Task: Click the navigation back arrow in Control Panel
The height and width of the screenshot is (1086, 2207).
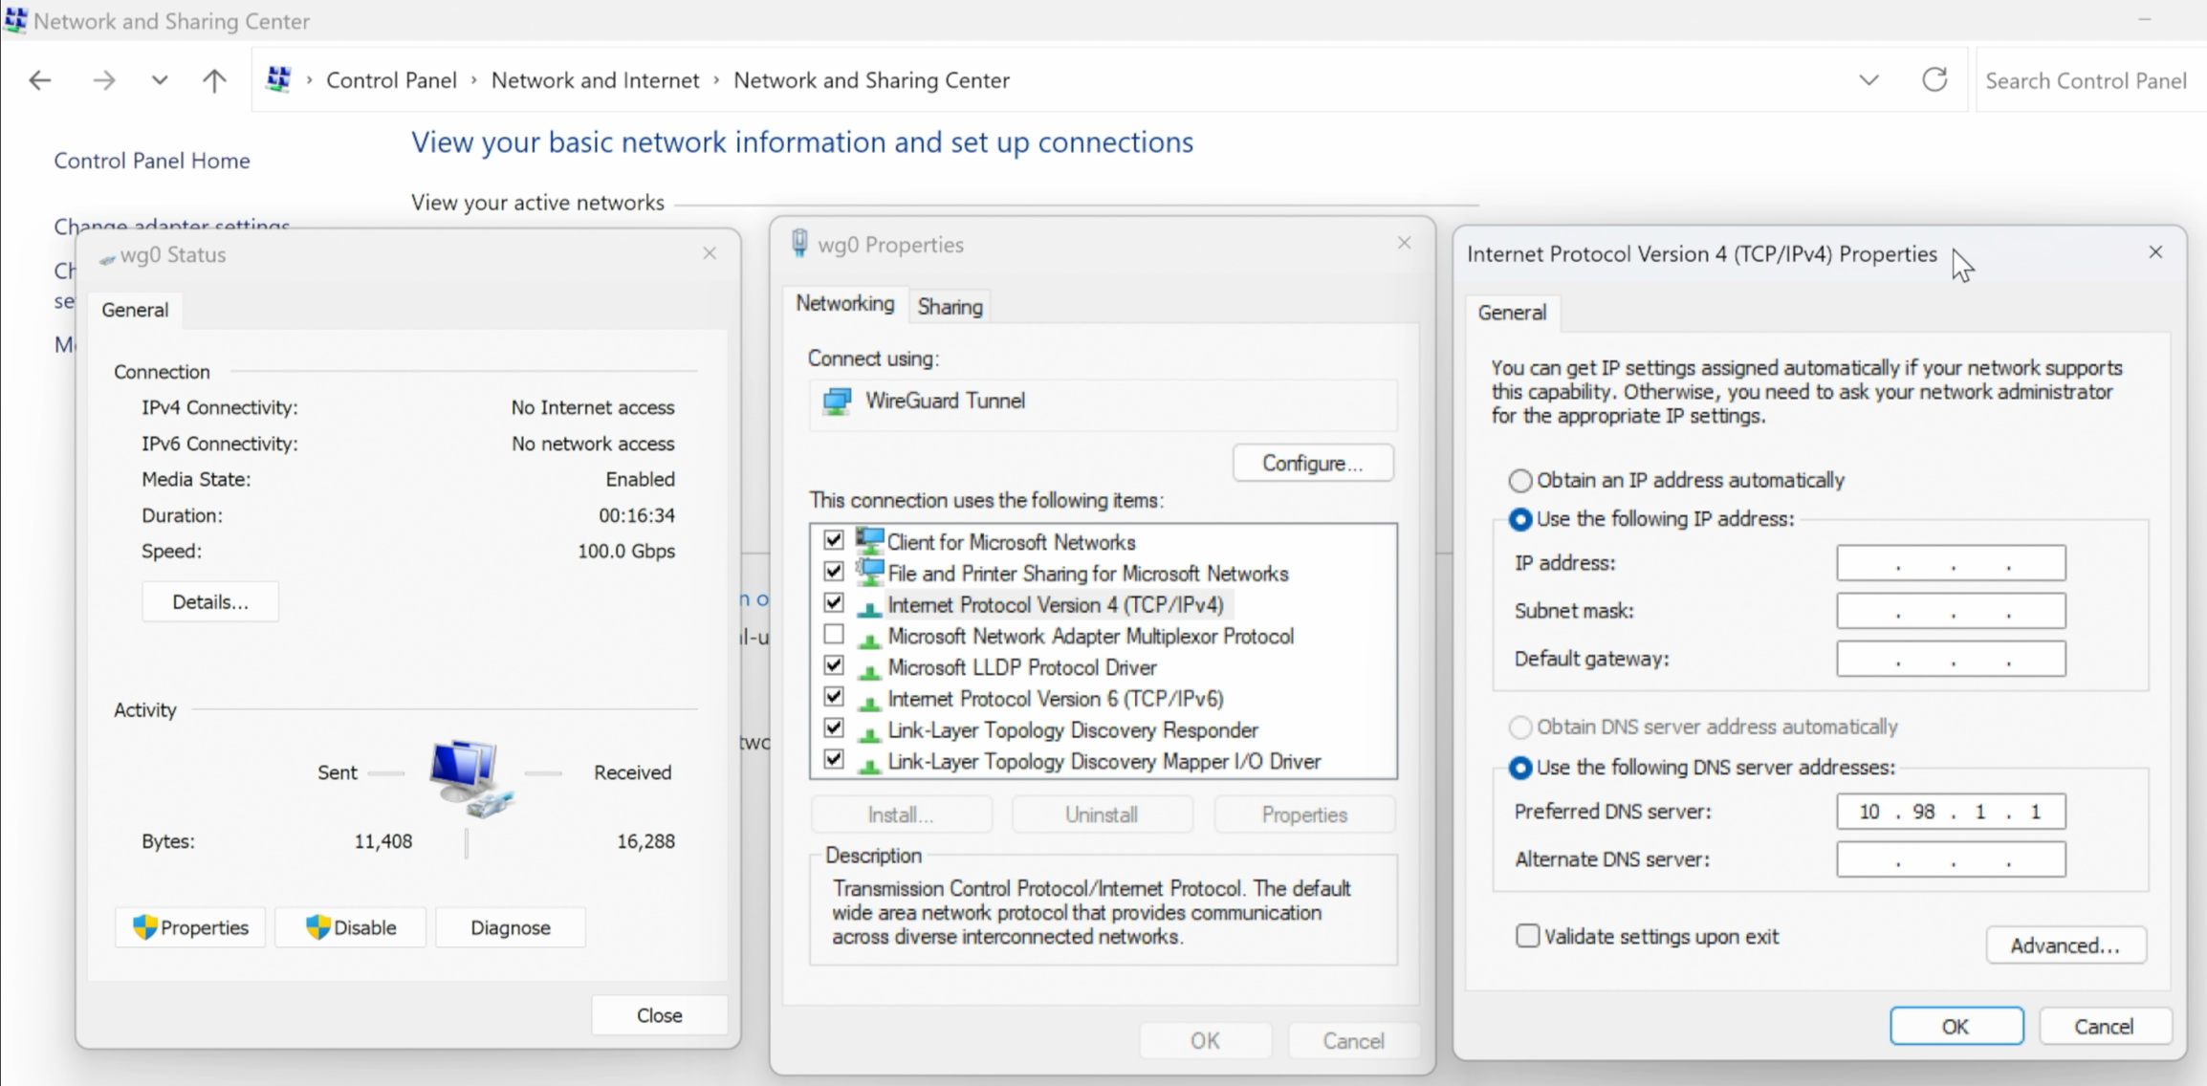Action: [39, 80]
